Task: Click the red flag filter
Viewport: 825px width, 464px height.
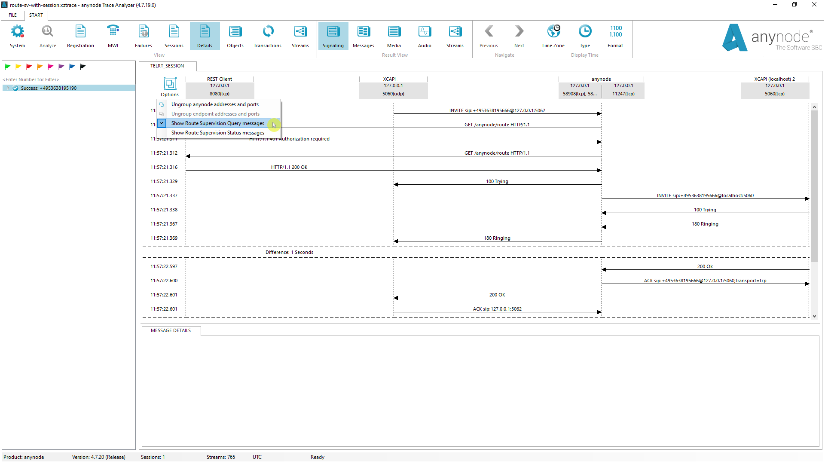Action: (29, 67)
